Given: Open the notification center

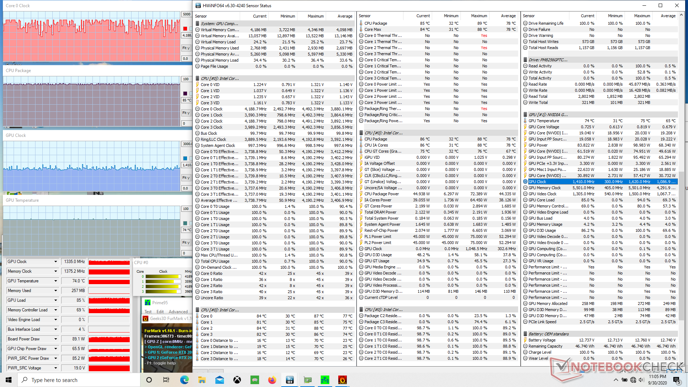Looking at the screenshot, I should (x=677, y=380).
